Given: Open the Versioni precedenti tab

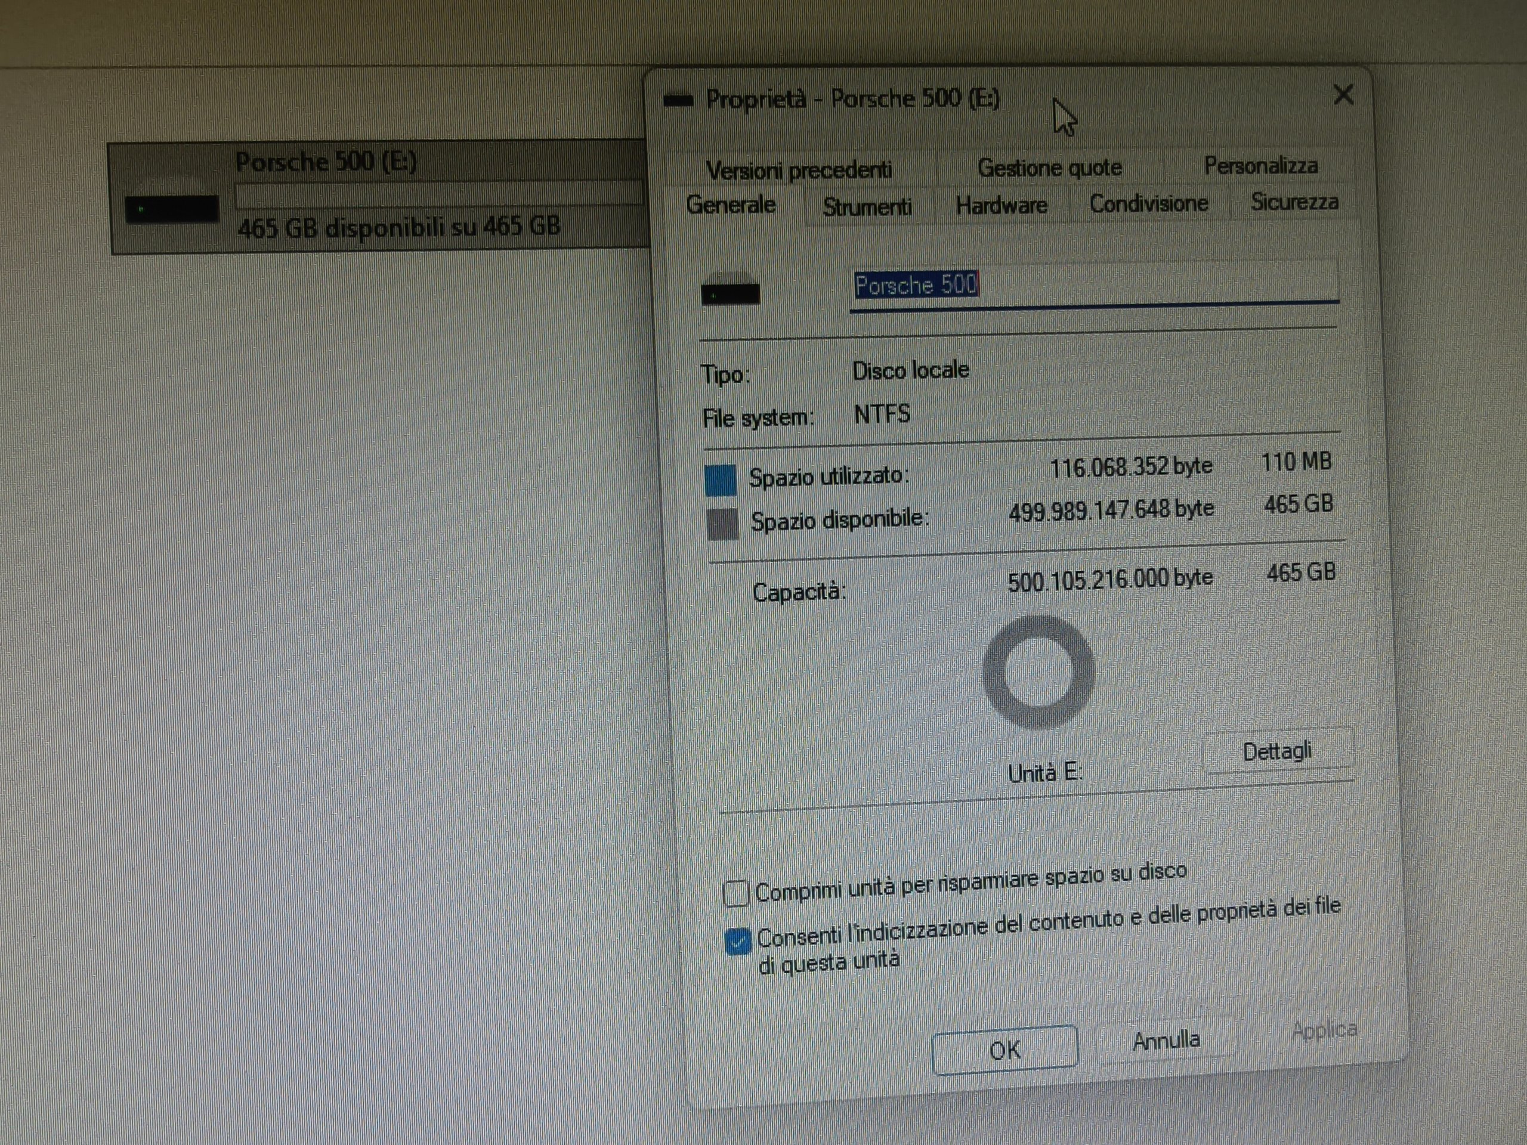Looking at the screenshot, I should (x=799, y=169).
